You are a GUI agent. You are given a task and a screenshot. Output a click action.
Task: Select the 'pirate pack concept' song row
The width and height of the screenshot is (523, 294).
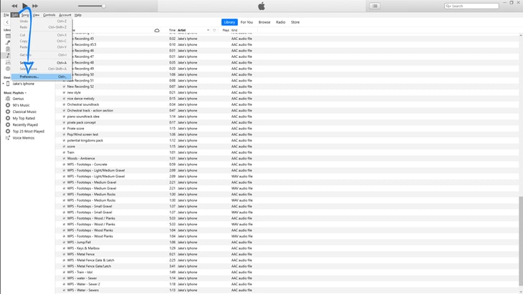[x=287, y=122]
